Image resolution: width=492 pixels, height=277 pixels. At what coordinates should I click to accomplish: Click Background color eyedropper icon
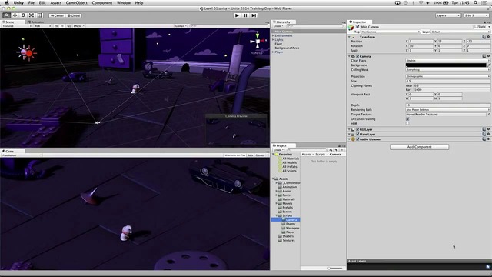pos(489,65)
